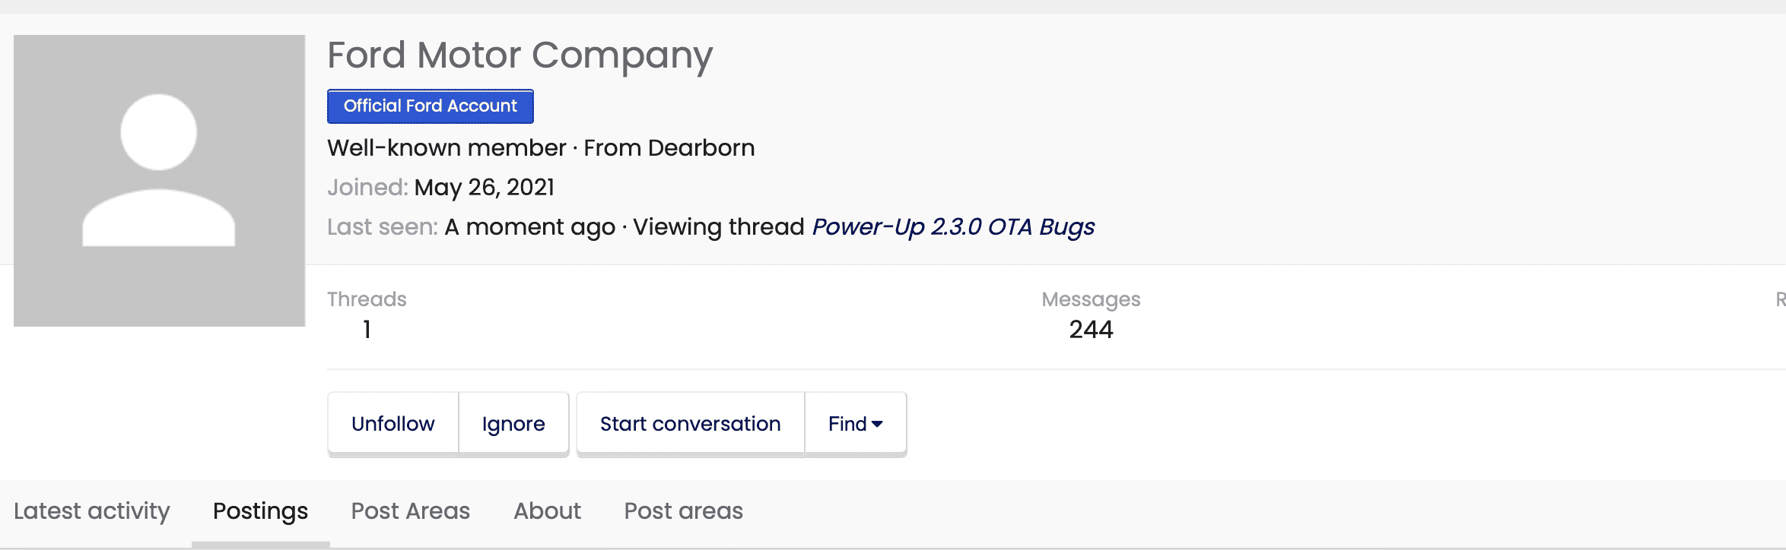Unfollow the Ford Motor Company account
Viewport: 1786px width, 550px height.
[392, 424]
